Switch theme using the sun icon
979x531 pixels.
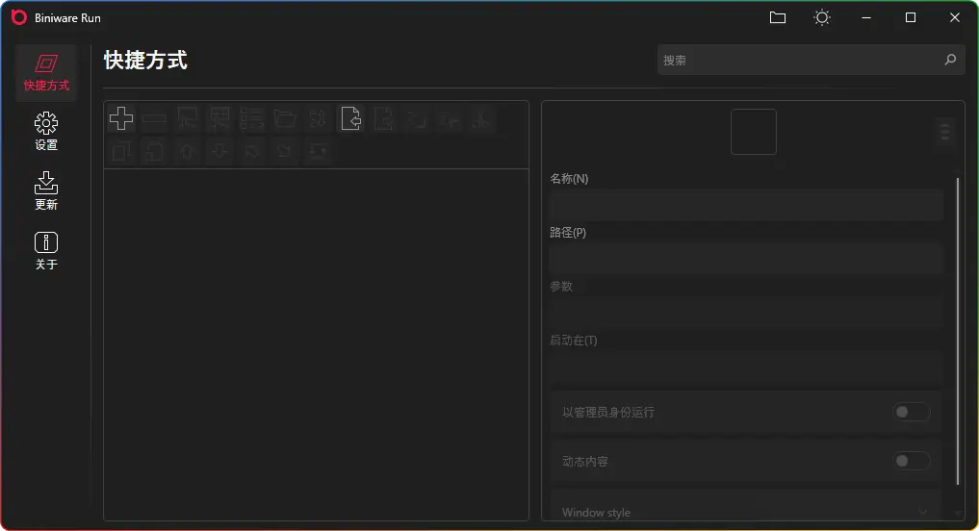click(821, 17)
